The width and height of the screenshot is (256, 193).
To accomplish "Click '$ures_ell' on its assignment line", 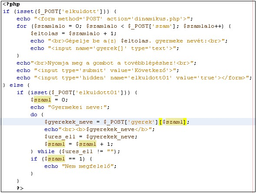I will point(60,137).
